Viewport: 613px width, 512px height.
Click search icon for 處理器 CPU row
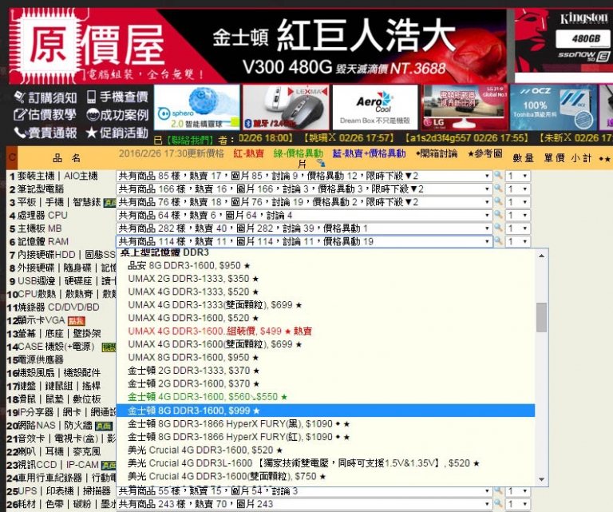[498, 215]
